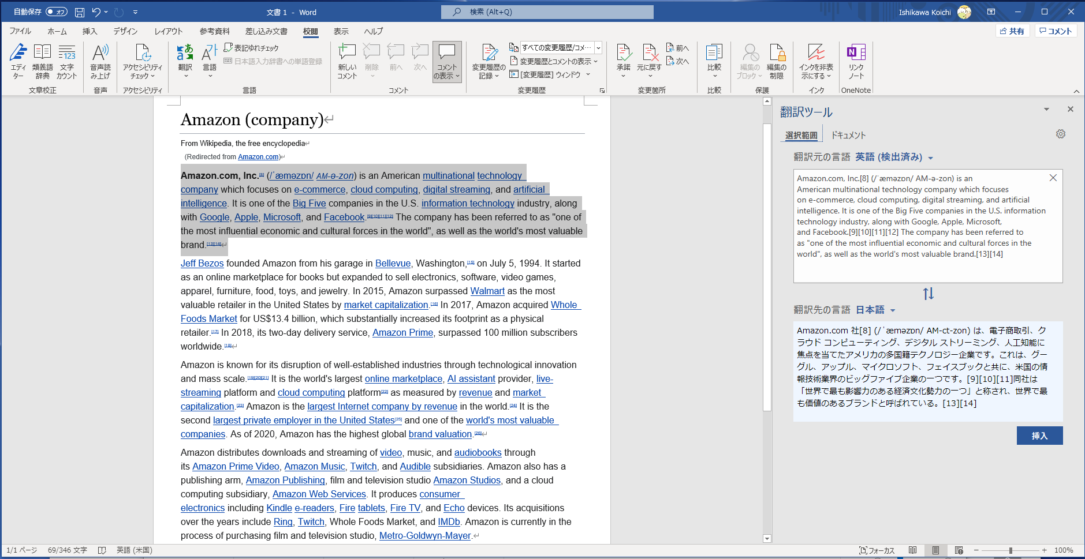Clear the source text with the X button
This screenshot has height=559, width=1085.
pos(1053,178)
